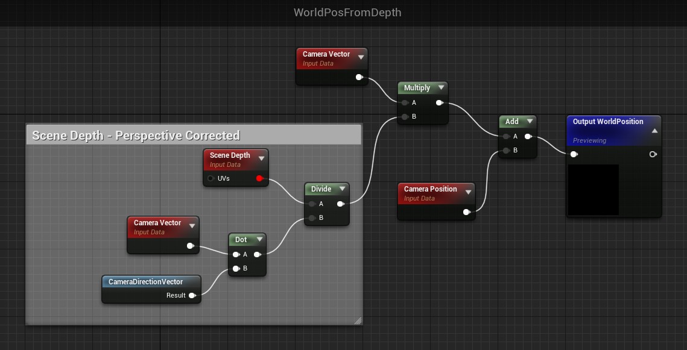The width and height of the screenshot is (687, 350).
Task: Click the Result pin on CameraDirectionVector
Action: 192,295
